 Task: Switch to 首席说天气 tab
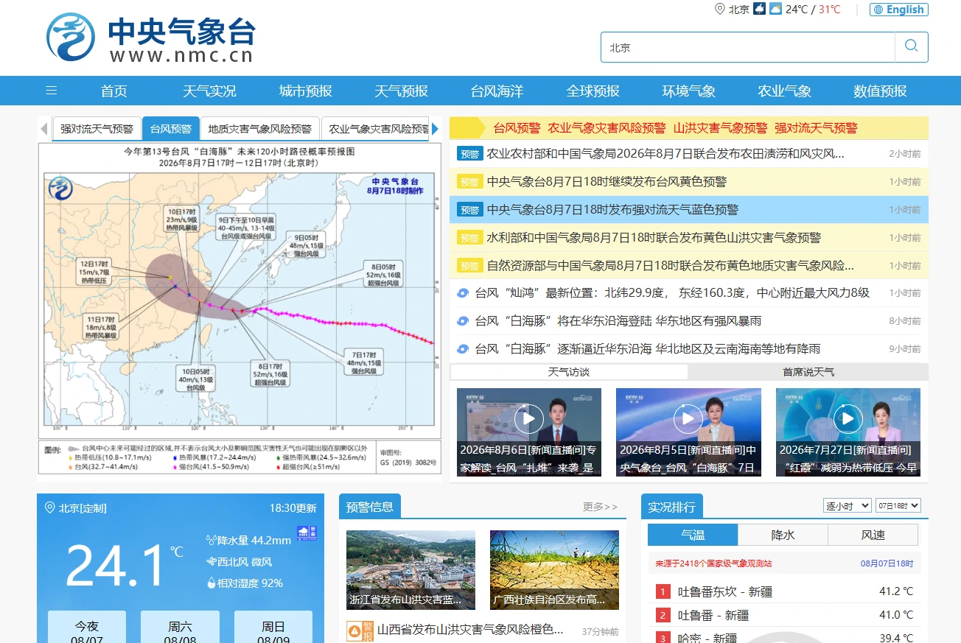tap(808, 372)
